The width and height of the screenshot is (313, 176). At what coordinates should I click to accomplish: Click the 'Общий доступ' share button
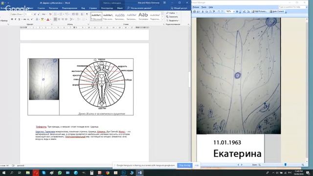pos(179,8)
